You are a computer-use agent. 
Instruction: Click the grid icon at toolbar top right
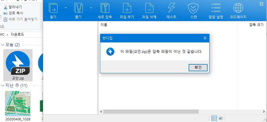[x=261, y=4]
